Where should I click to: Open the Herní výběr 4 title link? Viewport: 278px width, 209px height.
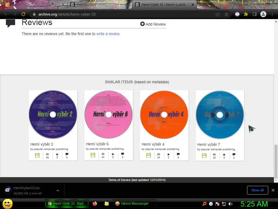pos(153,144)
